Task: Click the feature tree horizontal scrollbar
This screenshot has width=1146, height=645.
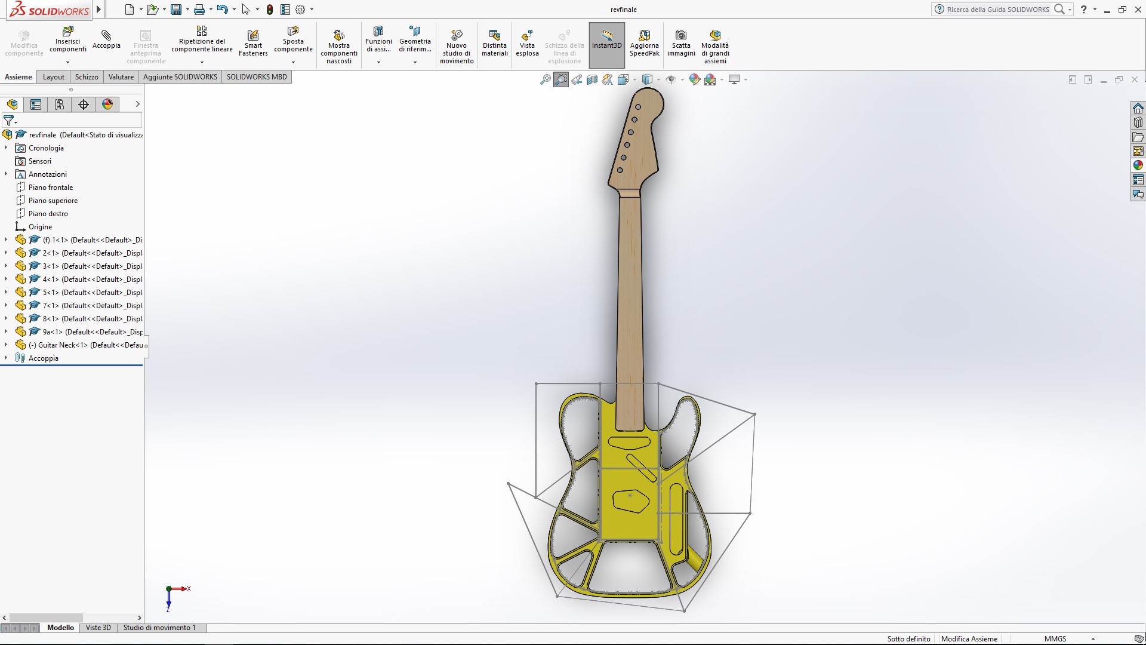Action: [47, 618]
